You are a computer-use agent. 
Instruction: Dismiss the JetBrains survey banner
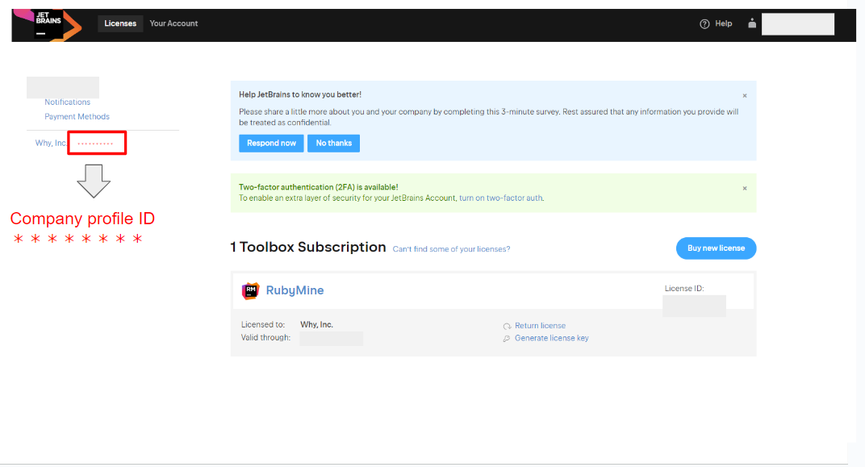[745, 95]
